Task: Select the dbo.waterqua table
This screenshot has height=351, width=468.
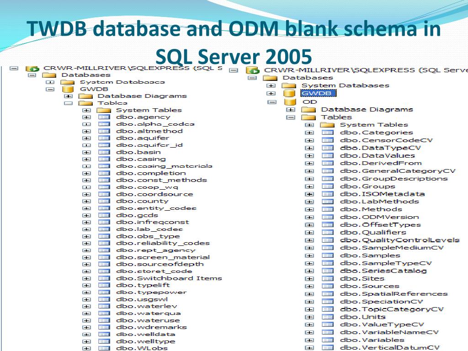Action: [x=149, y=314]
